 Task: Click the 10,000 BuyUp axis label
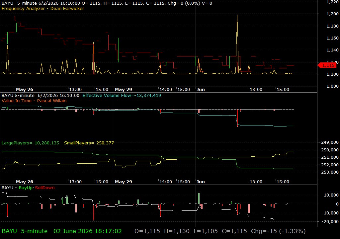(331, 195)
